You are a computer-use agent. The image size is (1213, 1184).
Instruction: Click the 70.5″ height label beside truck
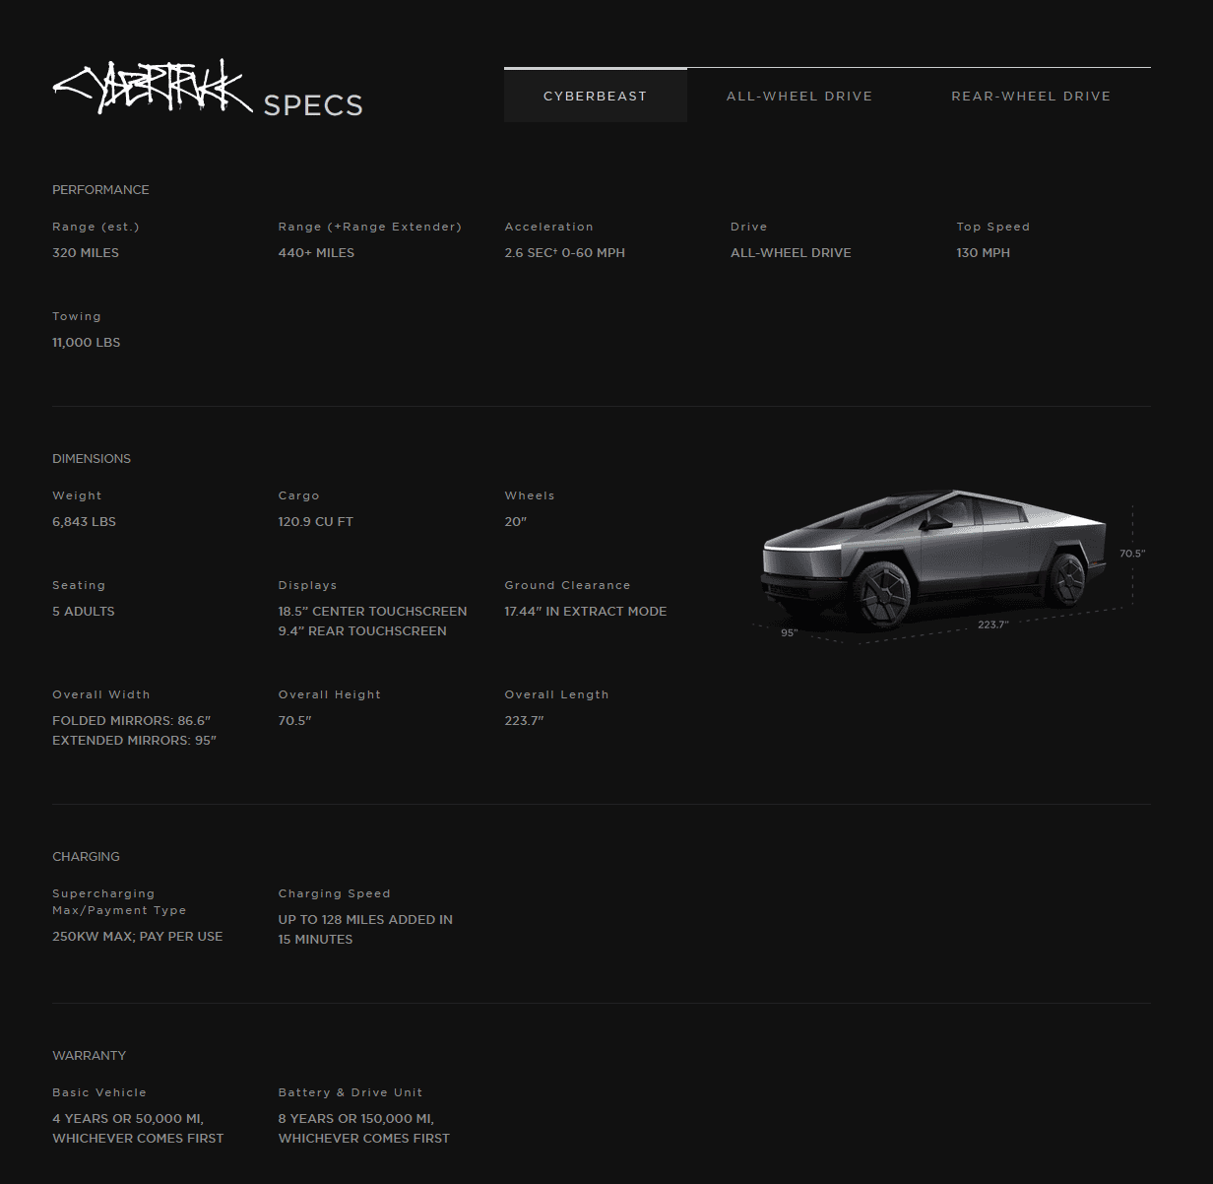click(1131, 554)
